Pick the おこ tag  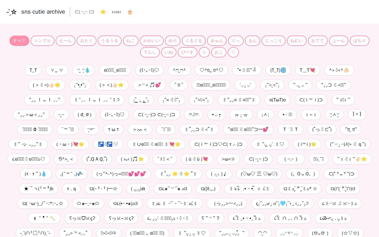click(219, 52)
